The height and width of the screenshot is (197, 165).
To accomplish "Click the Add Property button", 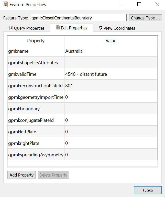I will pos(21,175).
